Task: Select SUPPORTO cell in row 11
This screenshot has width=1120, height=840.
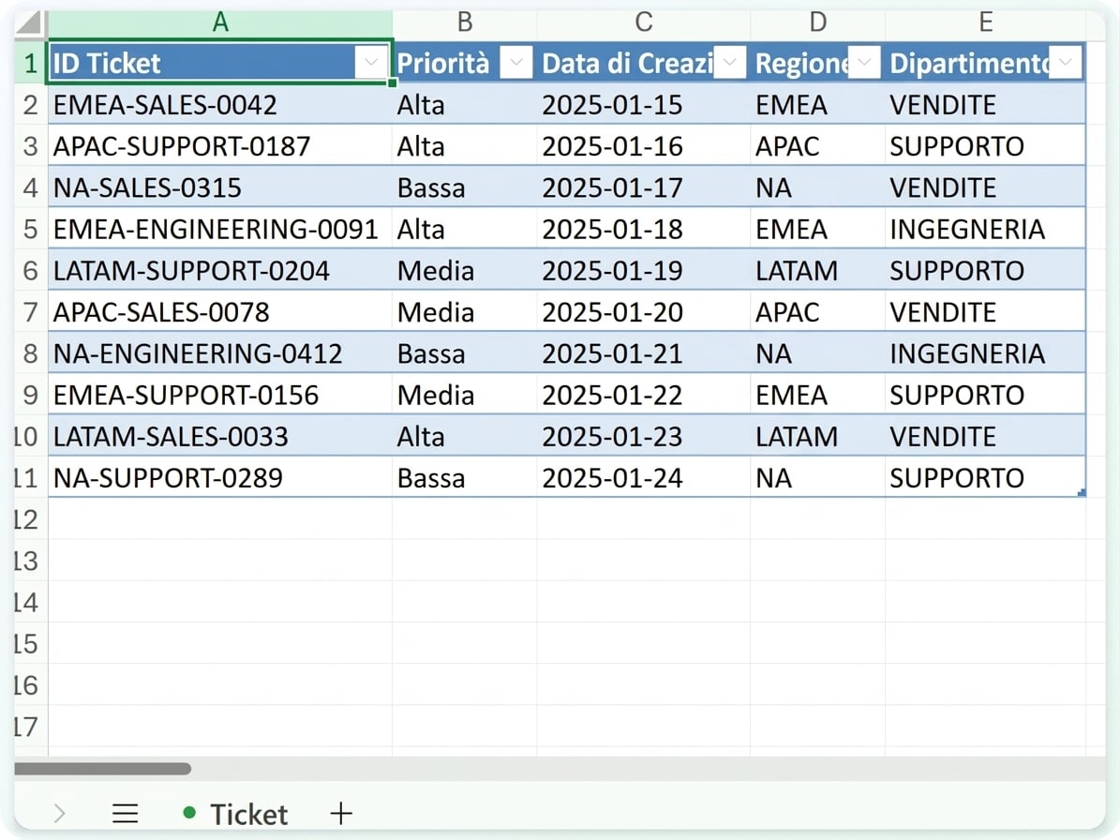Action: coord(986,478)
